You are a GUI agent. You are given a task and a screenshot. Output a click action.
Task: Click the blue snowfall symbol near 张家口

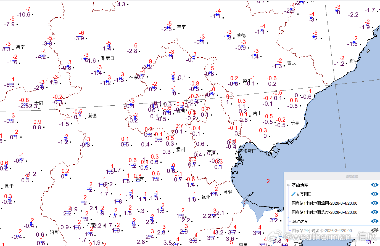[x=85, y=59]
